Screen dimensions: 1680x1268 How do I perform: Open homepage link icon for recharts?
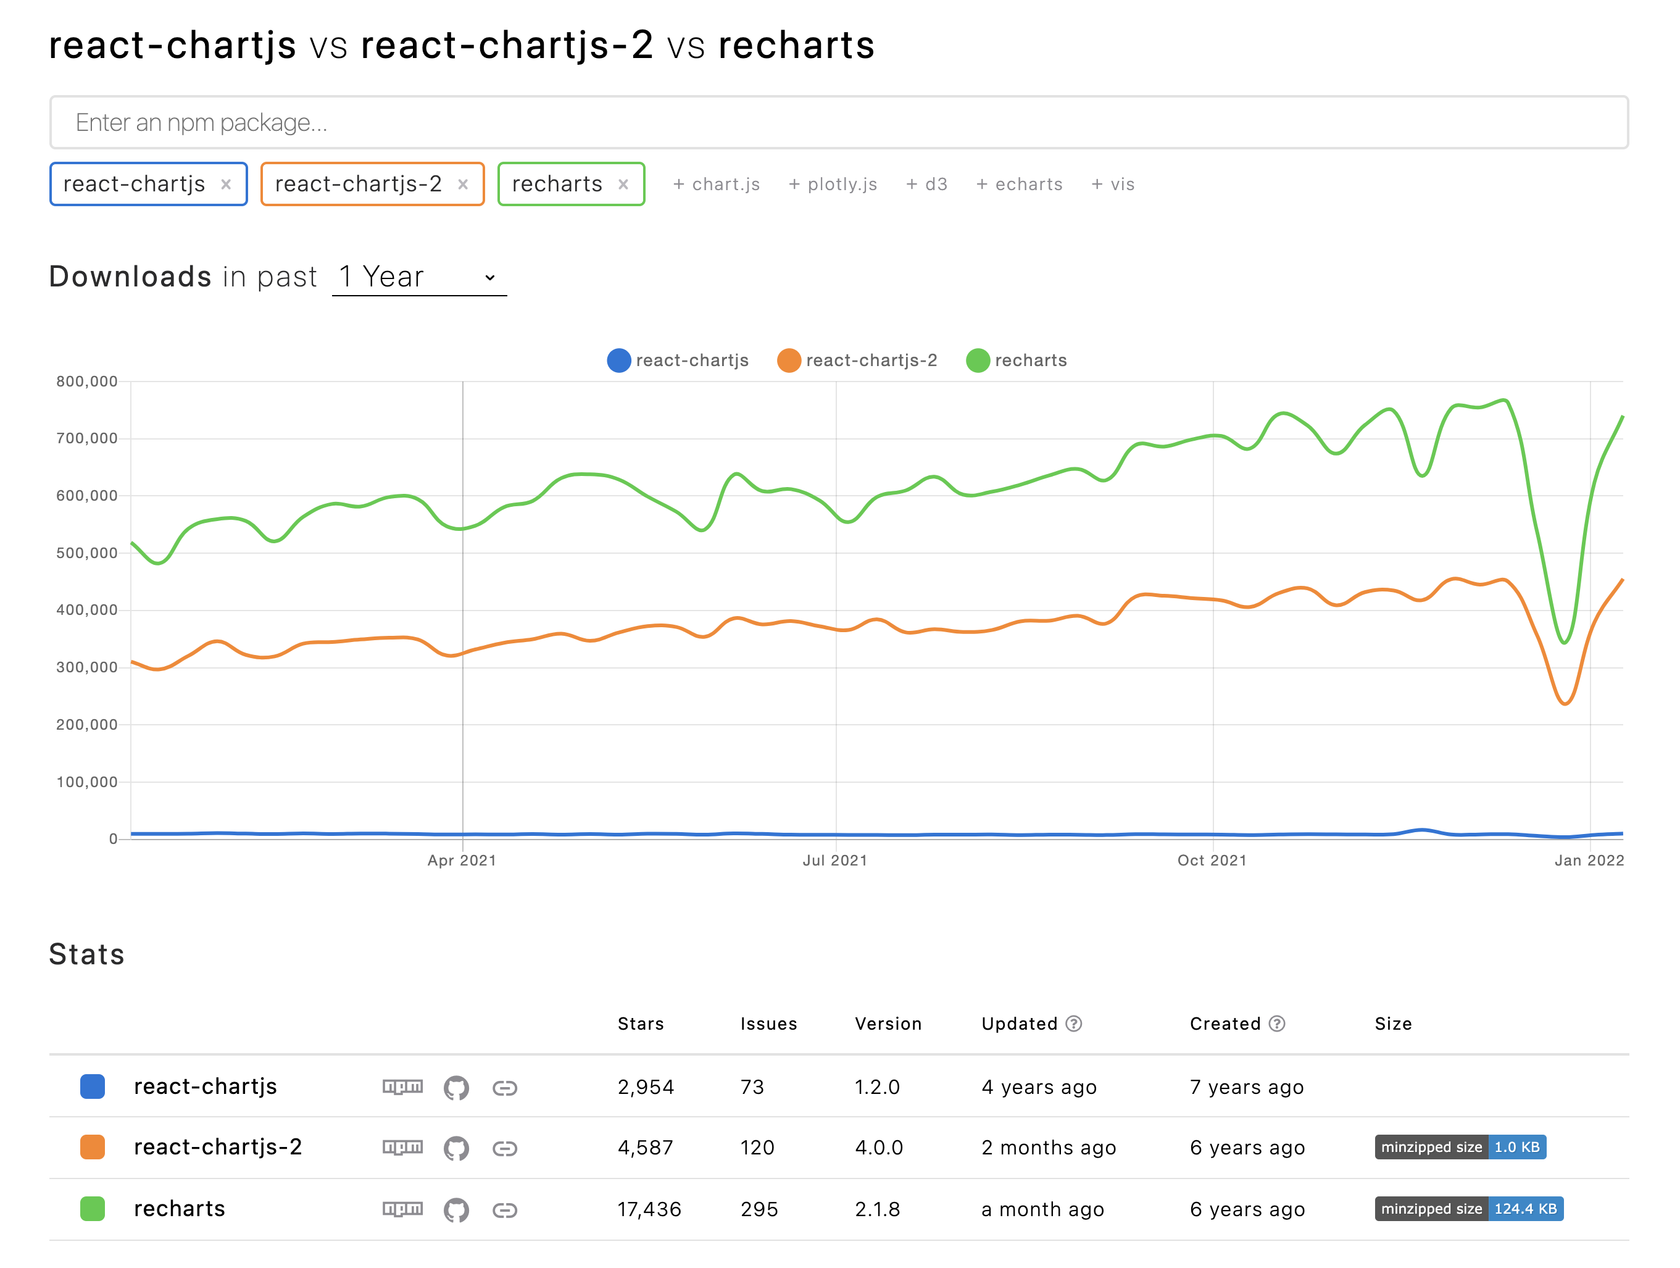(504, 1209)
